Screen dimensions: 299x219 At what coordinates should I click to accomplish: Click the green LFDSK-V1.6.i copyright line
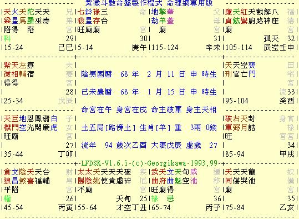(149, 163)
